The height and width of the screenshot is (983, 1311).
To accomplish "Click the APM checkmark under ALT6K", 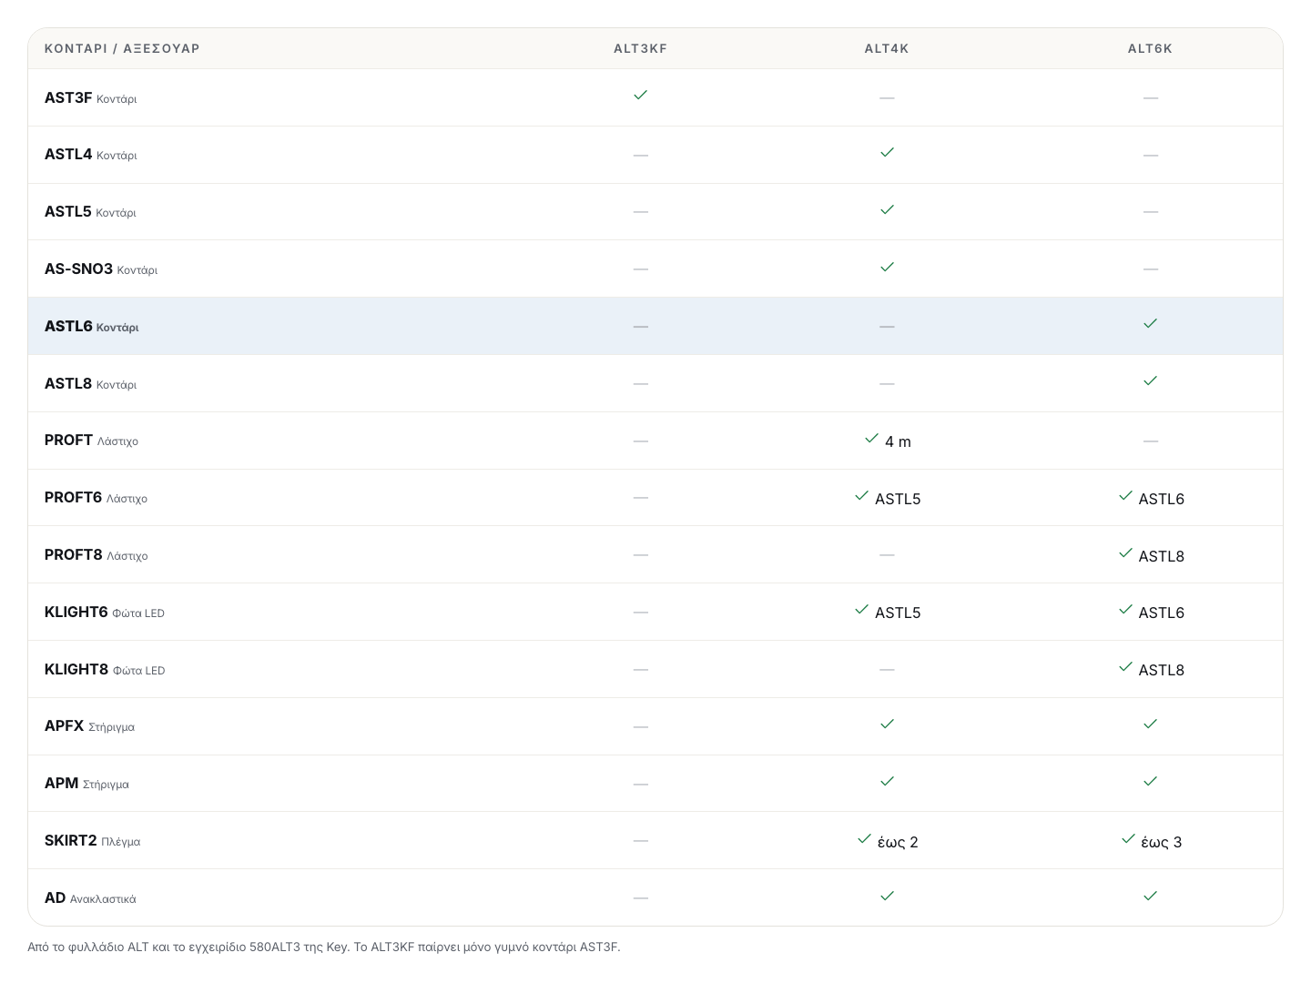I will [x=1150, y=781].
